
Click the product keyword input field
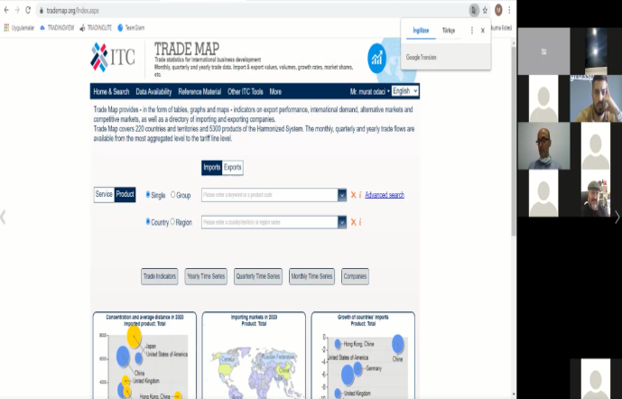coord(269,195)
